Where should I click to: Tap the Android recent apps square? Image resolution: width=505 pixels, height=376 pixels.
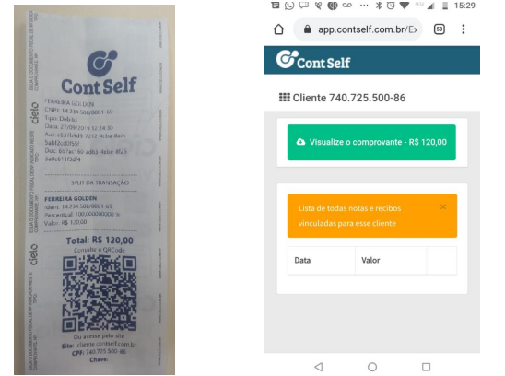pos(426,367)
